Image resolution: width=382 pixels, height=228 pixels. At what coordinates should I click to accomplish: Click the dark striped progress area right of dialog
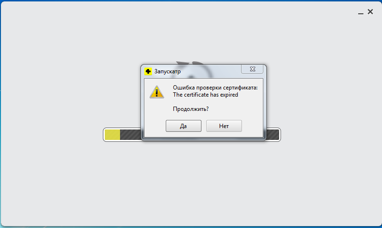[x=272, y=135]
